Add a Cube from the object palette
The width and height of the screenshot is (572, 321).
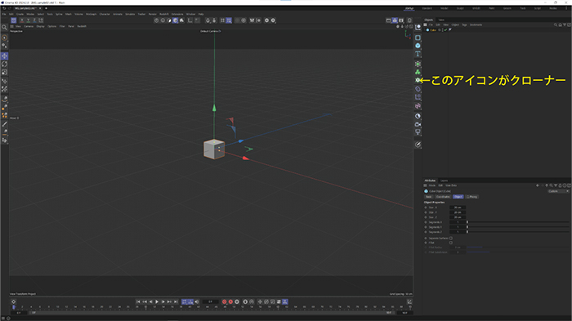pos(418,46)
